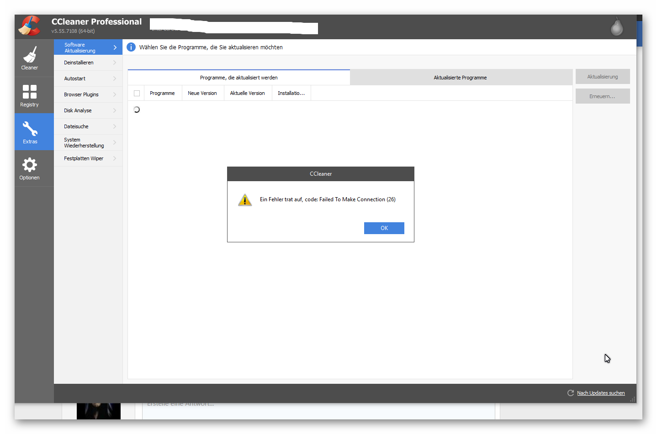
Task: Click the pear icon in the header
Action: coord(617,26)
